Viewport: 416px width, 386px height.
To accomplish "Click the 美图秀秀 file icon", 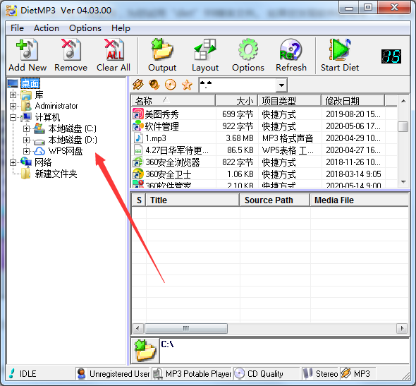I will click(138, 114).
